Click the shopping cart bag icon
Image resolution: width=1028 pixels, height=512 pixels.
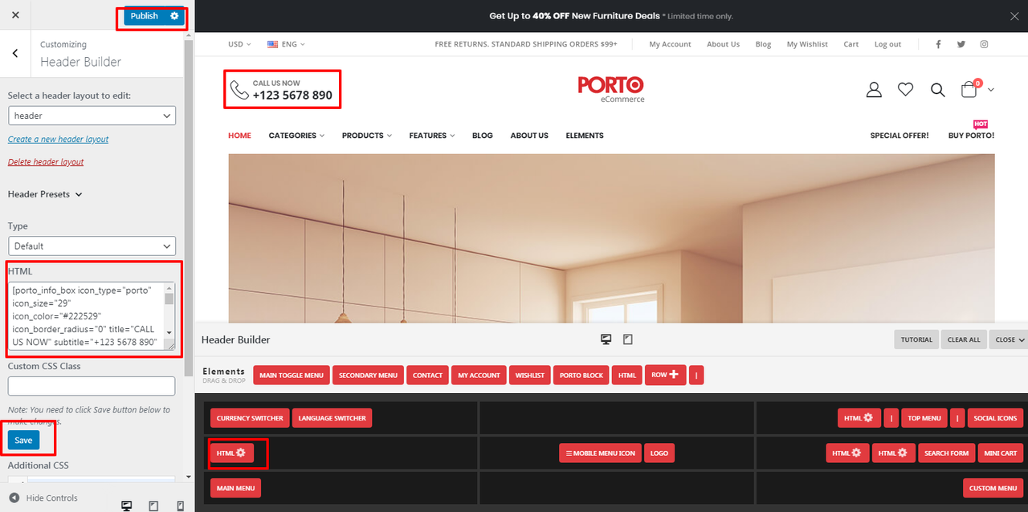click(969, 90)
